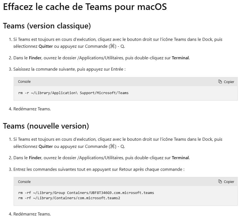Viewport: 242px width, 221px height.
Task: Click the last 'Redémarrez Teams.' step at bottom
Action: pos(32,214)
